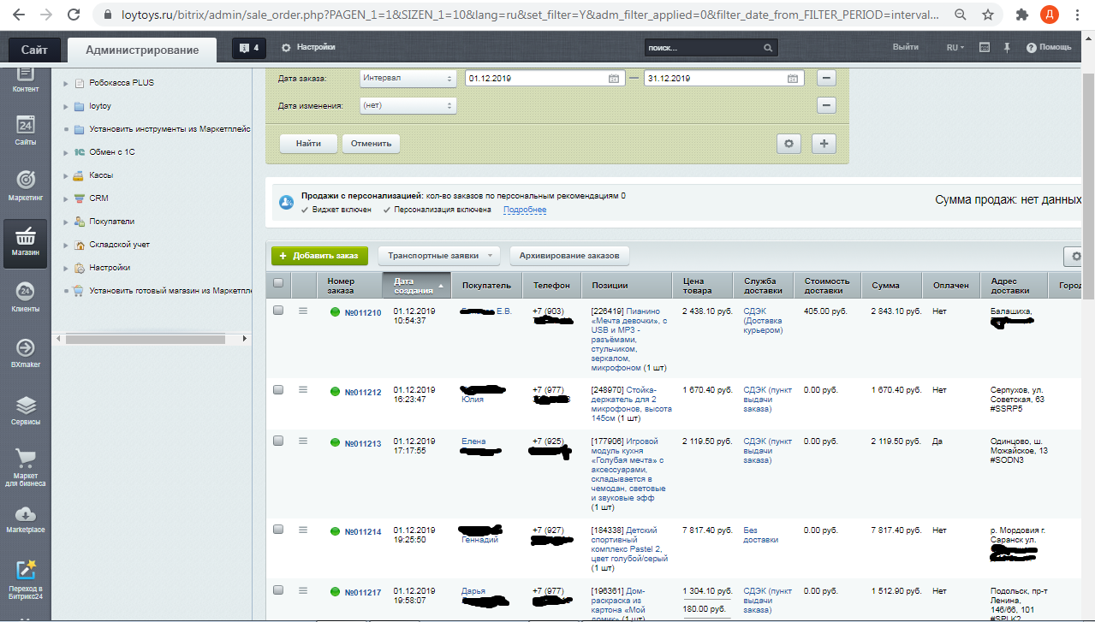Toggle the select-all orders checkbox
The height and width of the screenshot is (622, 1095).
click(x=277, y=283)
